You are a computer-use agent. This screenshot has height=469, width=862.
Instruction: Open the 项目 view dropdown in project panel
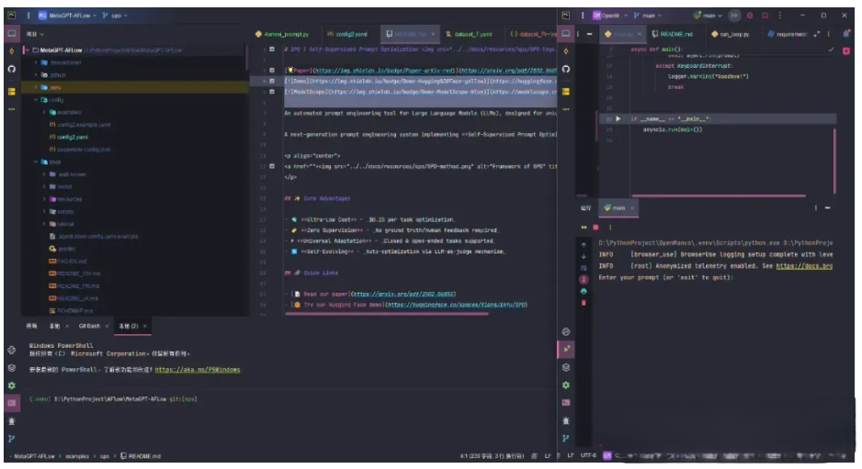[x=35, y=34]
